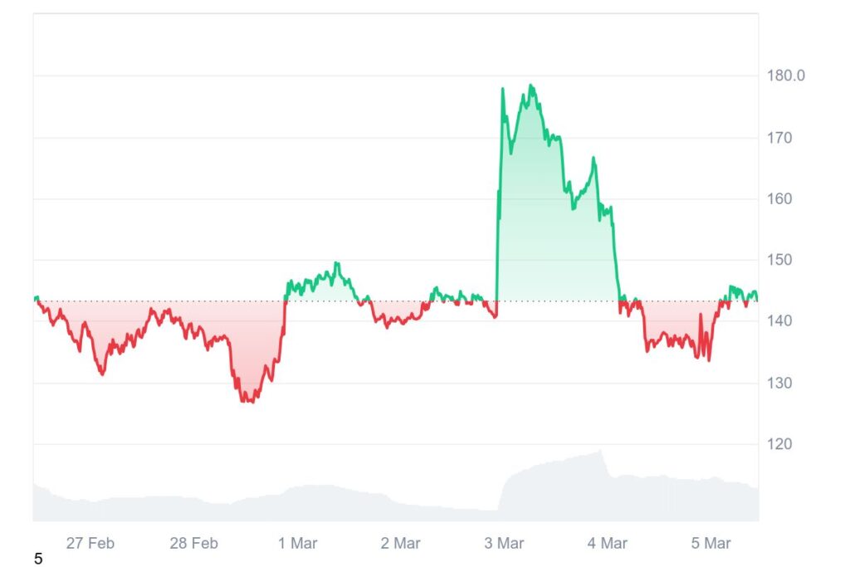
Task: Select the 150 price axis label
Action: pos(779,260)
